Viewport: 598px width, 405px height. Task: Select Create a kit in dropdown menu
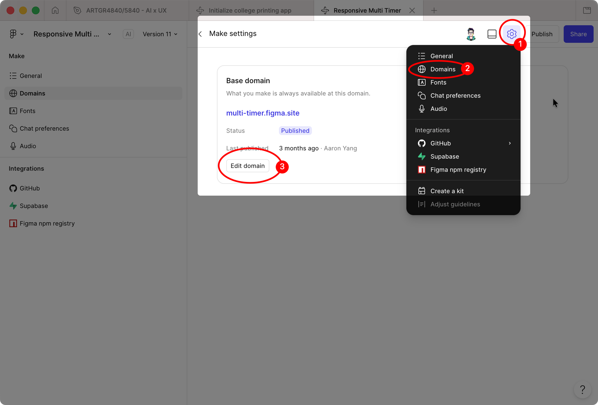pos(463,191)
